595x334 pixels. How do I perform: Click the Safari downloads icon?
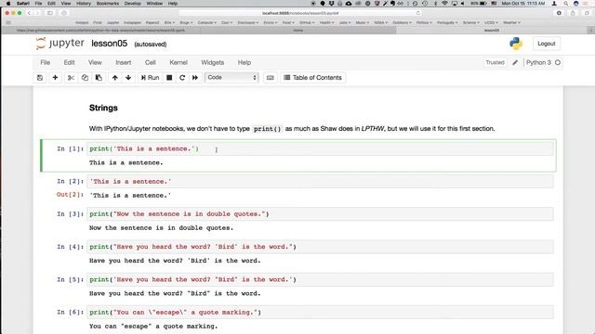click(x=559, y=13)
